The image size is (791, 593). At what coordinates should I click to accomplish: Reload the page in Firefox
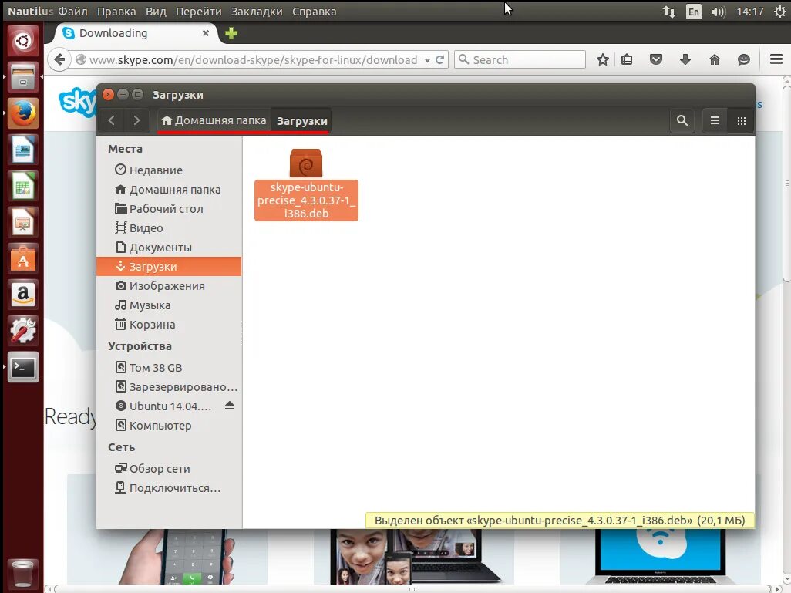tap(440, 59)
